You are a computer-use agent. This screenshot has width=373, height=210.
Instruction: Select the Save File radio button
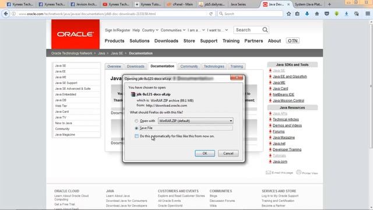(x=136, y=128)
